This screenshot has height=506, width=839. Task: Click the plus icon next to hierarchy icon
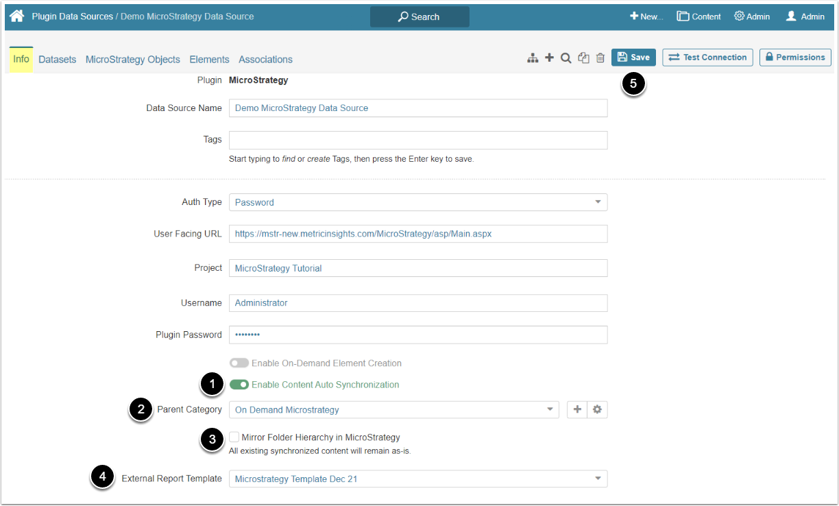click(549, 58)
